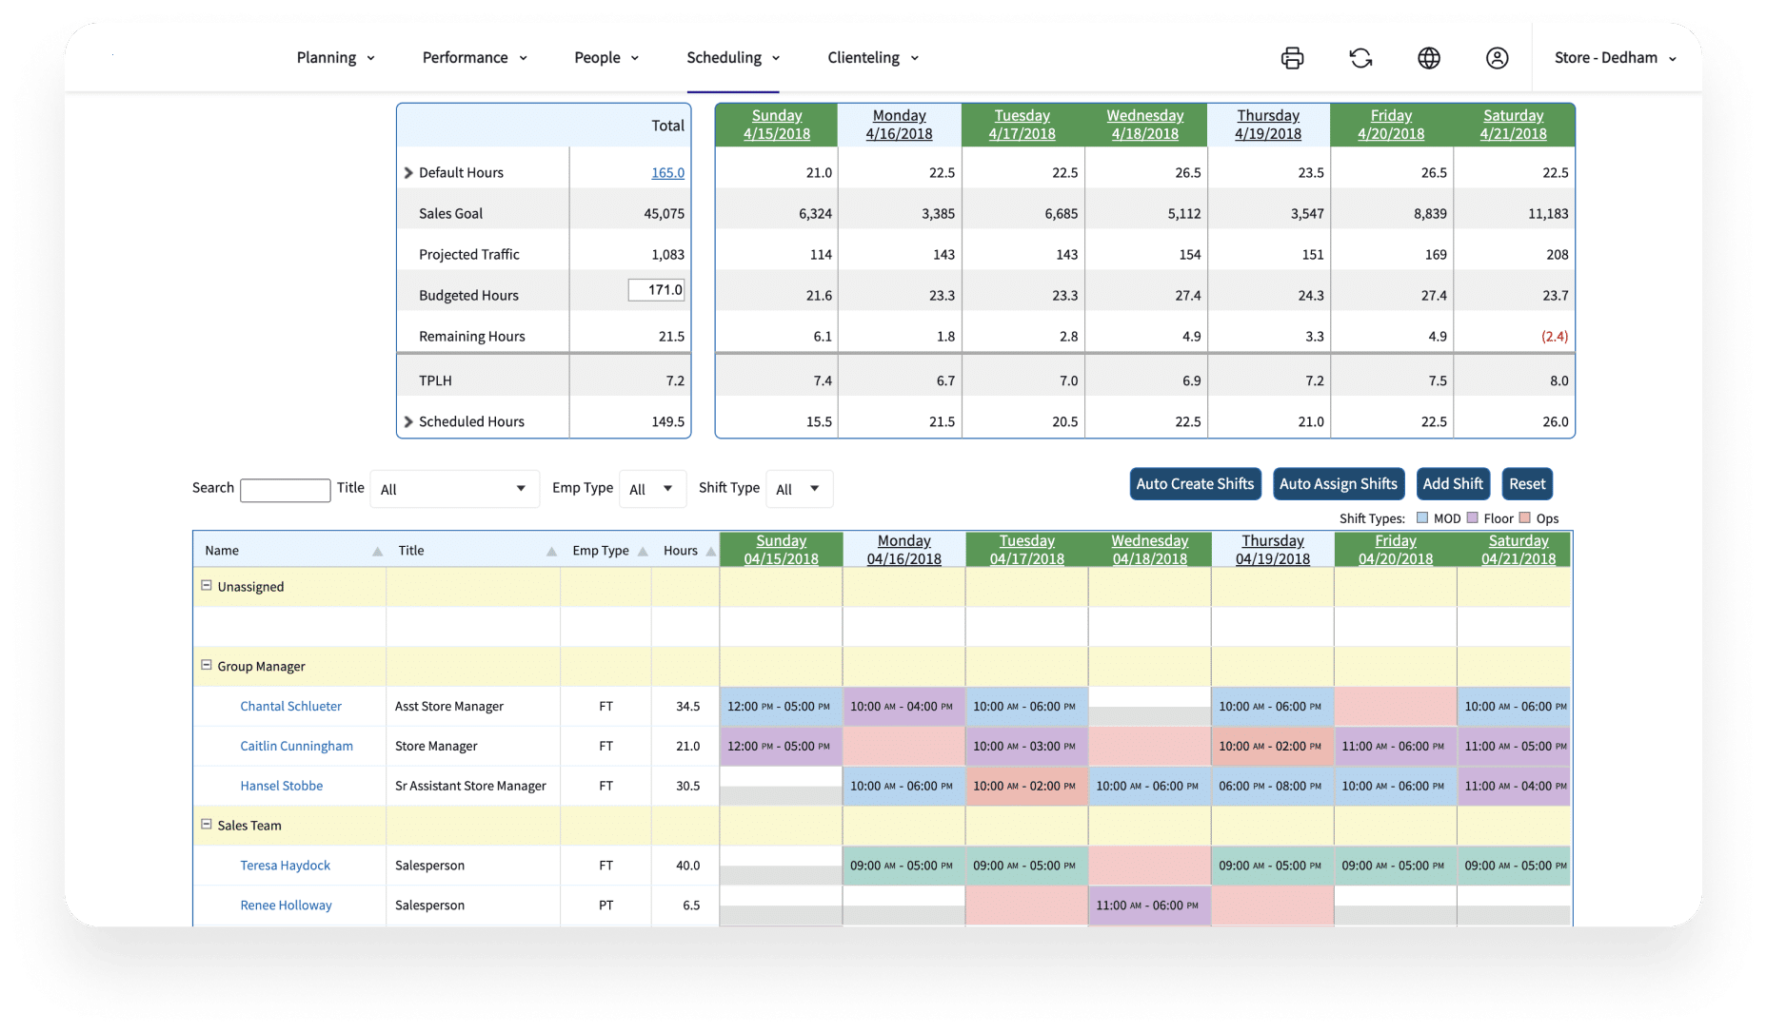Open the user profile icon

point(1497,58)
